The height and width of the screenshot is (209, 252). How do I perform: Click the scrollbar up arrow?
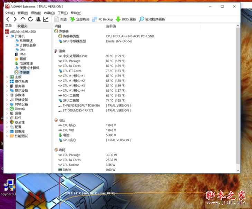238,26
